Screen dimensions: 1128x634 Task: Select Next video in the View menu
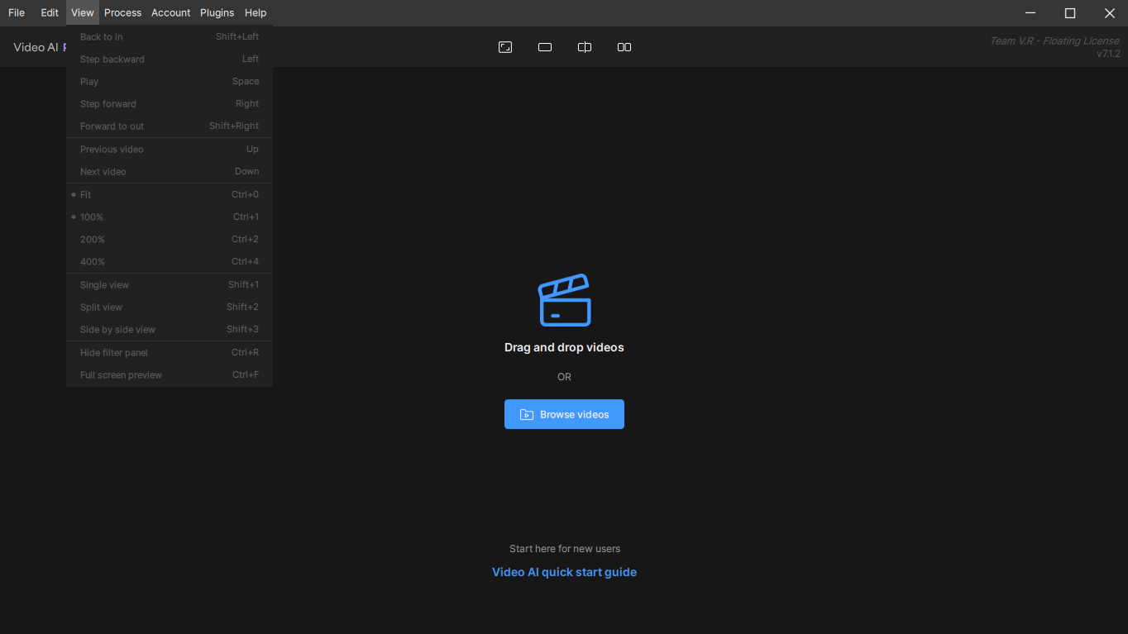tap(103, 171)
